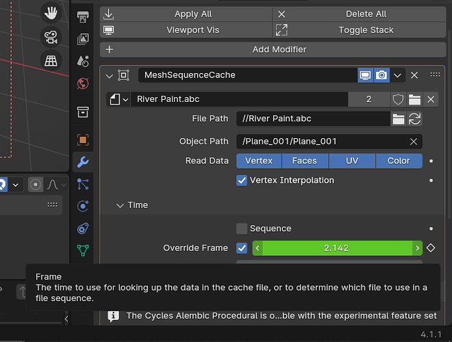Toggle the camera view icon
452x342 pixels.
pyautogui.click(x=51, y=37)
